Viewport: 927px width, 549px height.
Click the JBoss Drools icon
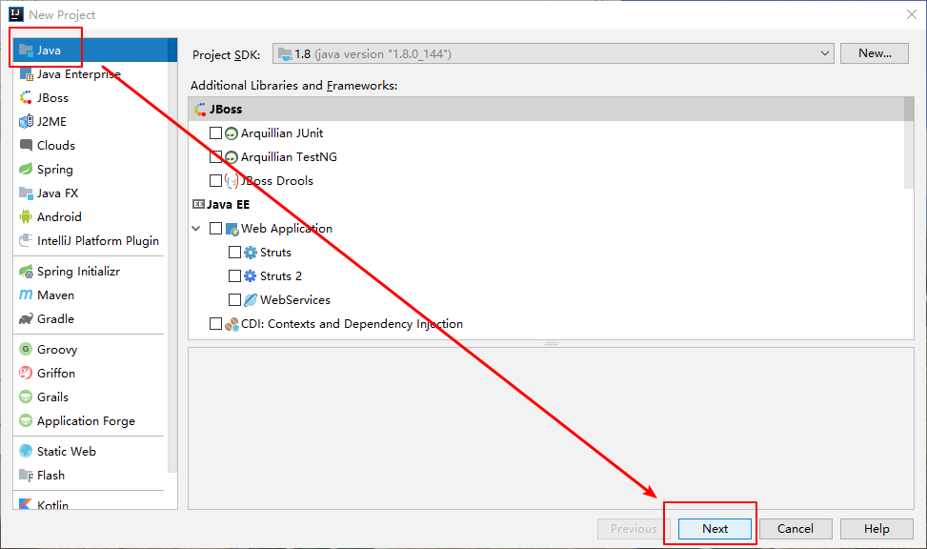tap(232, 181)
